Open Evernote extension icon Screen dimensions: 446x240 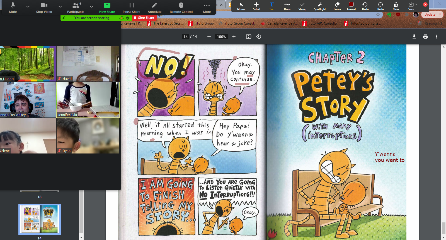click(x=389, y=15)
